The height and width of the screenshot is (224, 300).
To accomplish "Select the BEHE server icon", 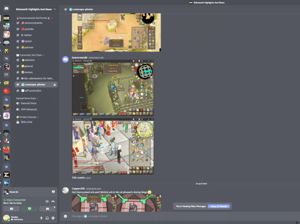I will [6, 18].
